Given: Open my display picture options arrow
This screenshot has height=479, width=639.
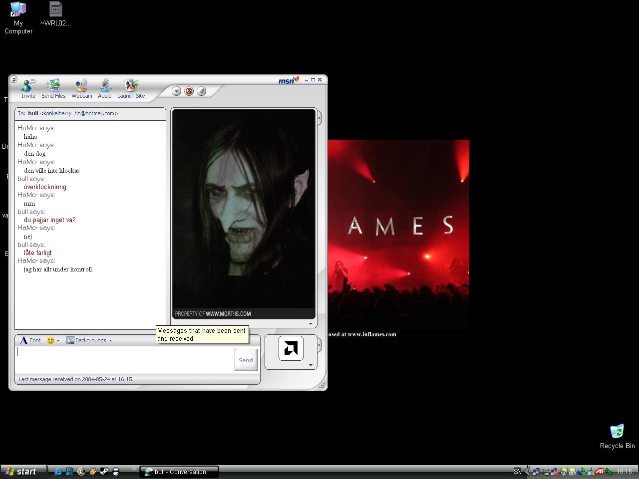Looking at the screenshot, I should point(311,365).
